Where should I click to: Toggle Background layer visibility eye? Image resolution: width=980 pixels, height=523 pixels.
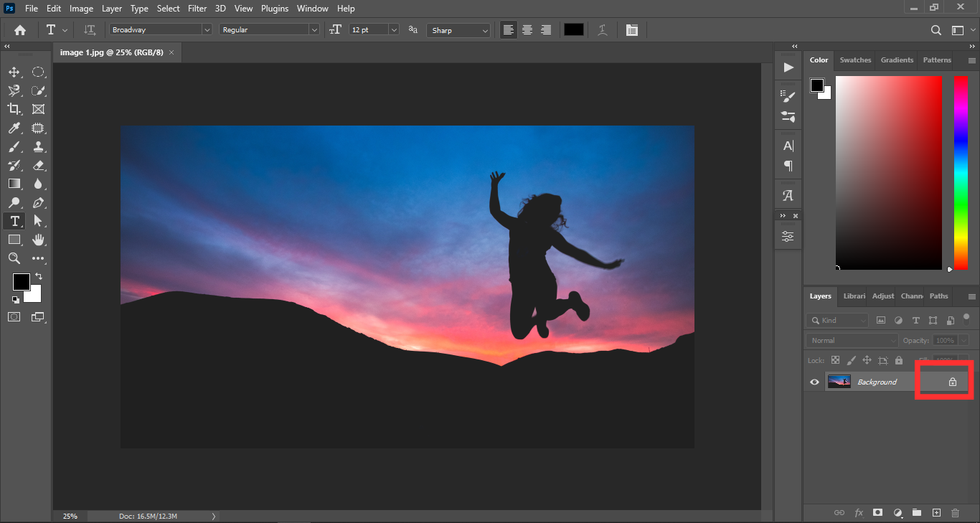click(x=814, y=382)
